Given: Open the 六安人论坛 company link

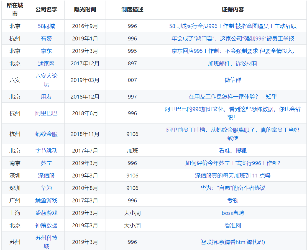Looking at the screenshot, I should 46,80.
